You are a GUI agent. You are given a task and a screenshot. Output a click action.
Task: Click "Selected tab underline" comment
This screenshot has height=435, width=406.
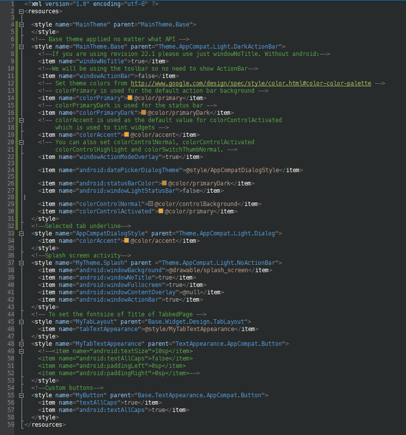83,226
